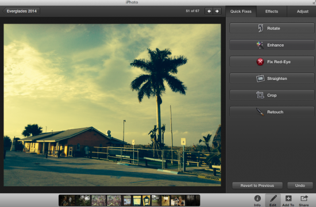Activate the Retouch brush tool
The height and width of the screenshot is (207, 316).
point(272,112)
